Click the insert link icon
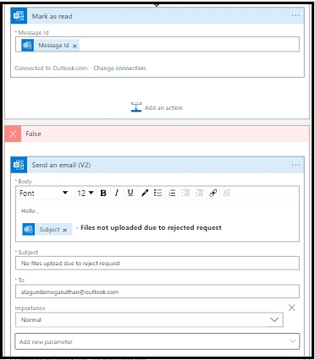Image resolution: width=315 pixels, height=360 pixels. coord(213,193)
